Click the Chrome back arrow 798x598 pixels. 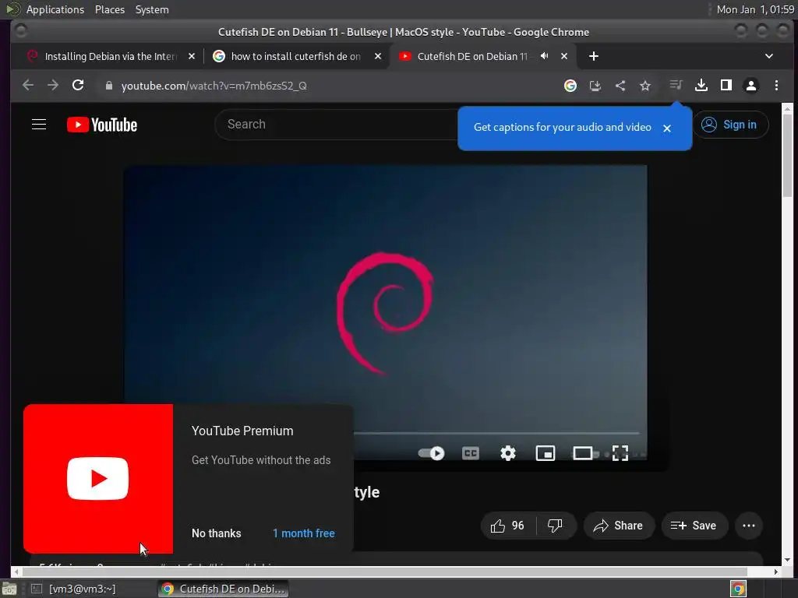coord(28,86)
